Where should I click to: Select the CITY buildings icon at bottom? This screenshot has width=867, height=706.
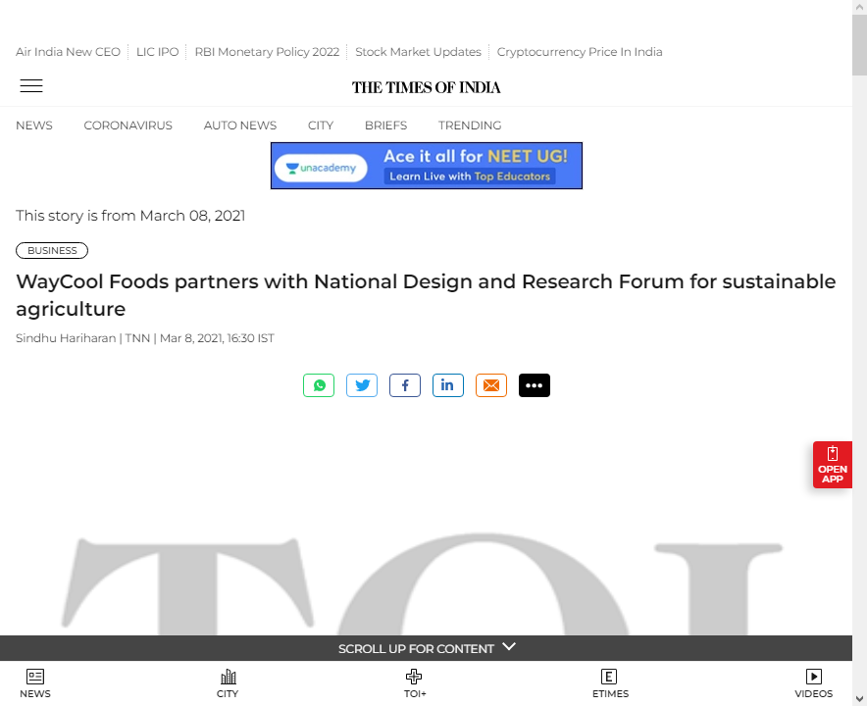(x=228, y=681)
